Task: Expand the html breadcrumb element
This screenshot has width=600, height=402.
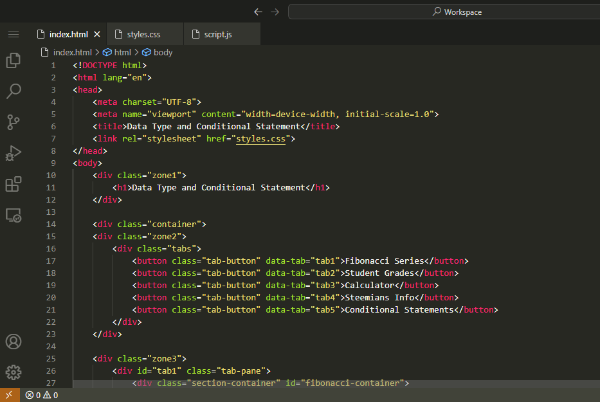Action: click(122, 53)
